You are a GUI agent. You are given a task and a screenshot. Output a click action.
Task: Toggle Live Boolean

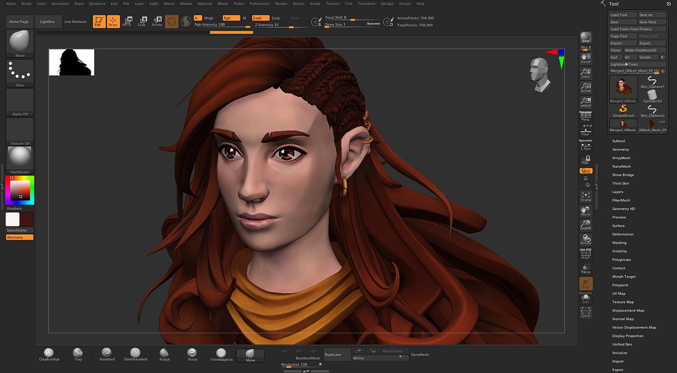[x=75, y=22]
